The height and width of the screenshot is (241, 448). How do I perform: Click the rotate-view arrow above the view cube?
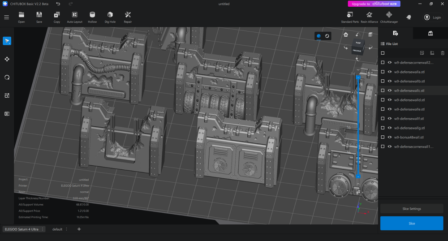358,35
